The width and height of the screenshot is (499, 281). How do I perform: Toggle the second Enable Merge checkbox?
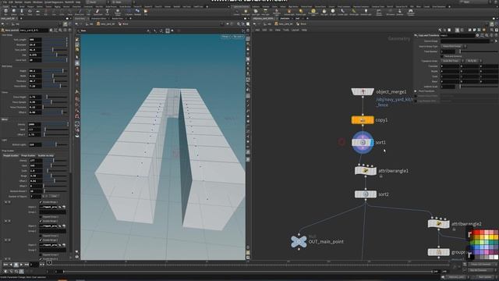point(41,221)
